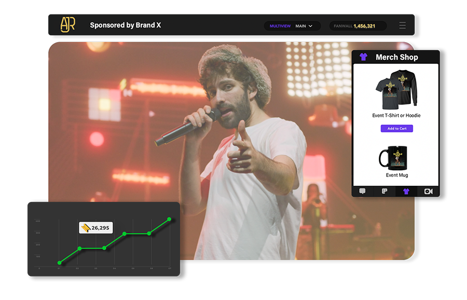This screenshot has height=300, width=467.
Task: Switch to the video camera tab
Action: (428, 192)
